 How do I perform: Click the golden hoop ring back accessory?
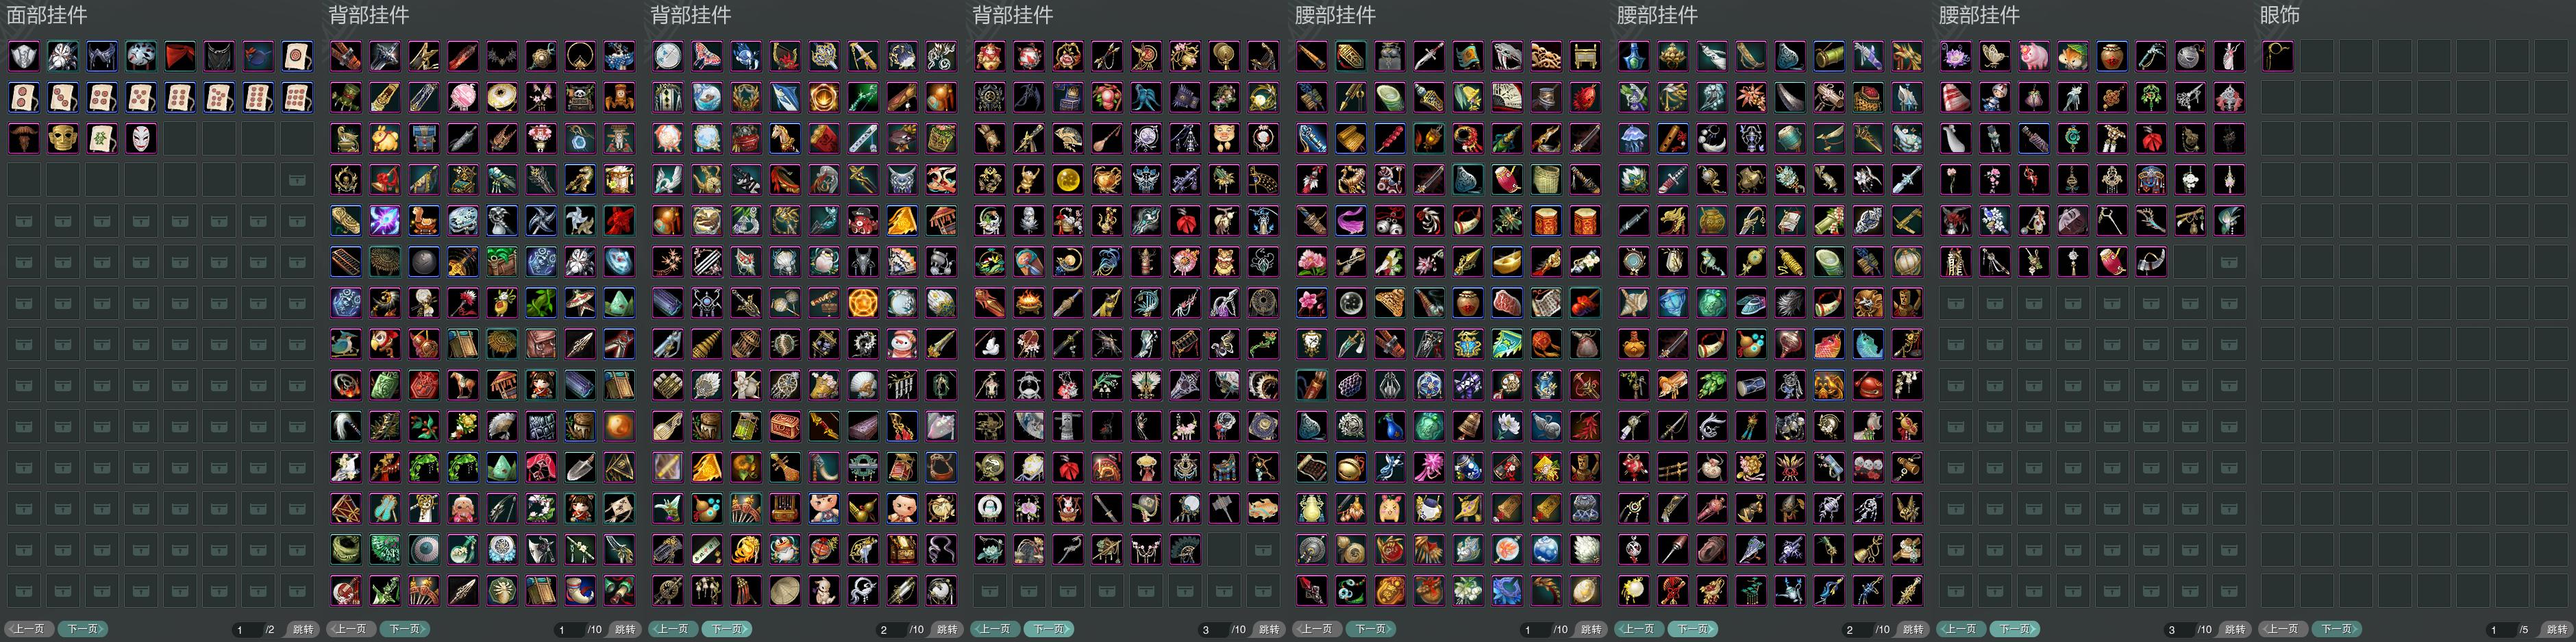coord(580,56)
